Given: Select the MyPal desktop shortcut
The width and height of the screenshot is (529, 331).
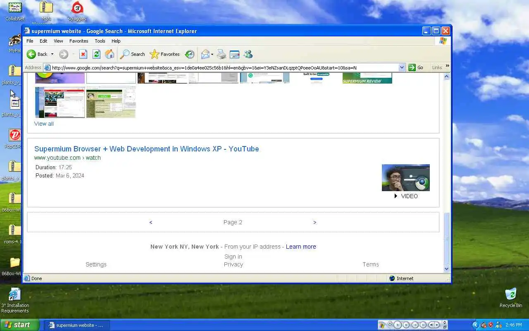Looking at the screenshot, I should (x=15, y=43).
